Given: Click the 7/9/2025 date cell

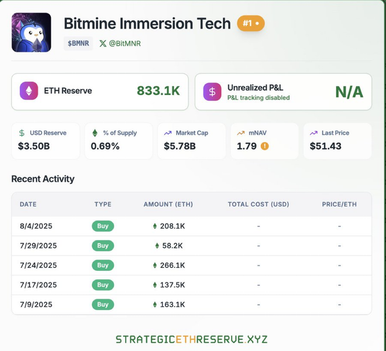Looking at the screenshot, I should coord(36,305).
